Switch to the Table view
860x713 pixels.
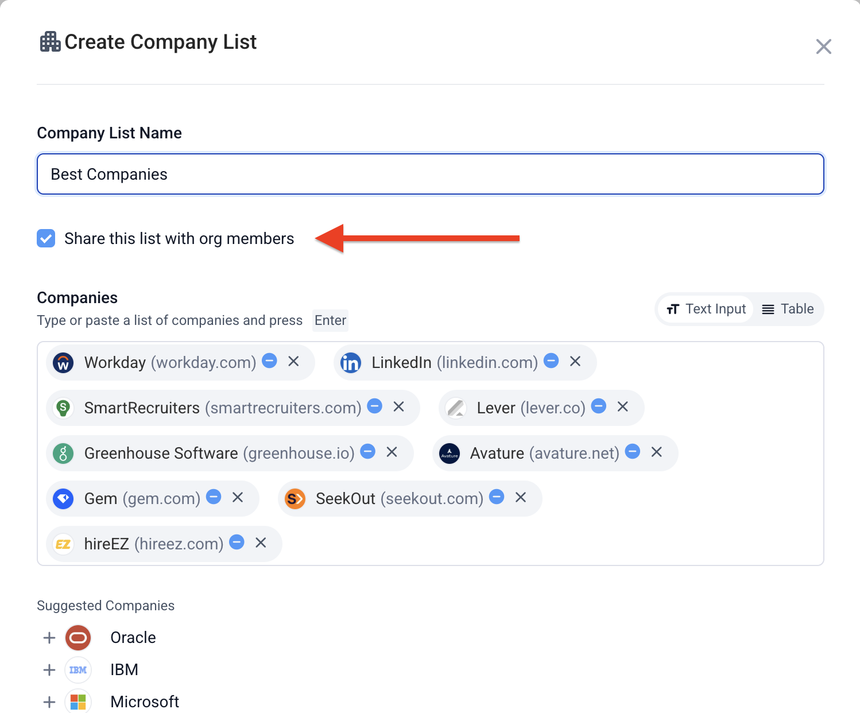[x=788, y=309]
